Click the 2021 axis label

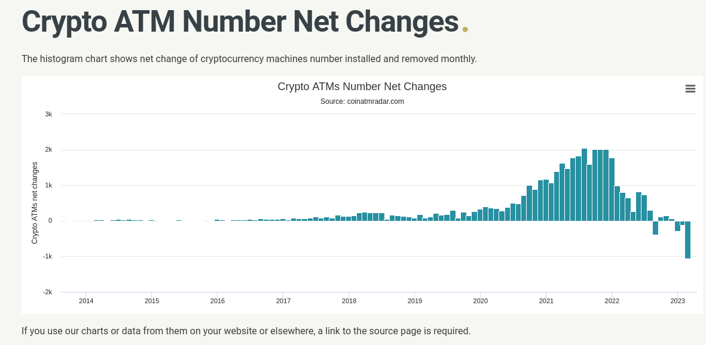pos(546,301)
